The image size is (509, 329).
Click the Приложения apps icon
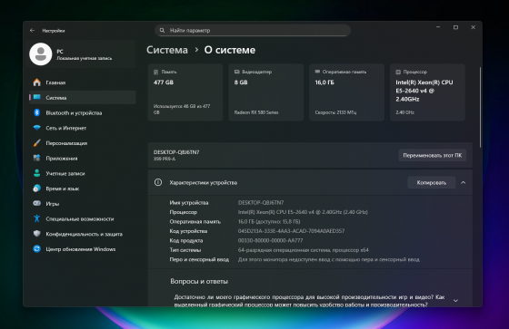pyautogui.click(x=37, y=158)
